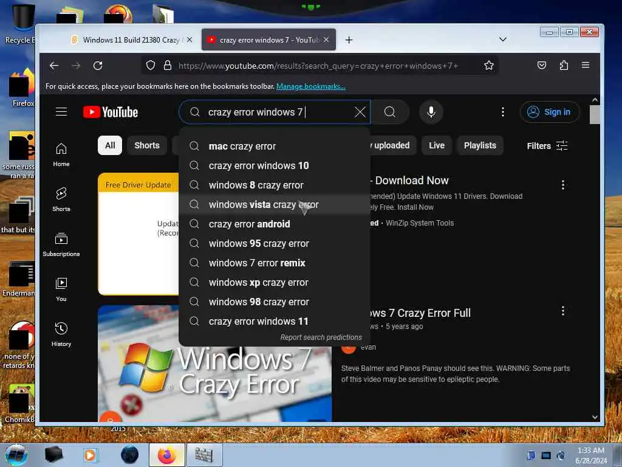
Task: Clear the YouTube search box with X
Action: click(x=360, y=112)
